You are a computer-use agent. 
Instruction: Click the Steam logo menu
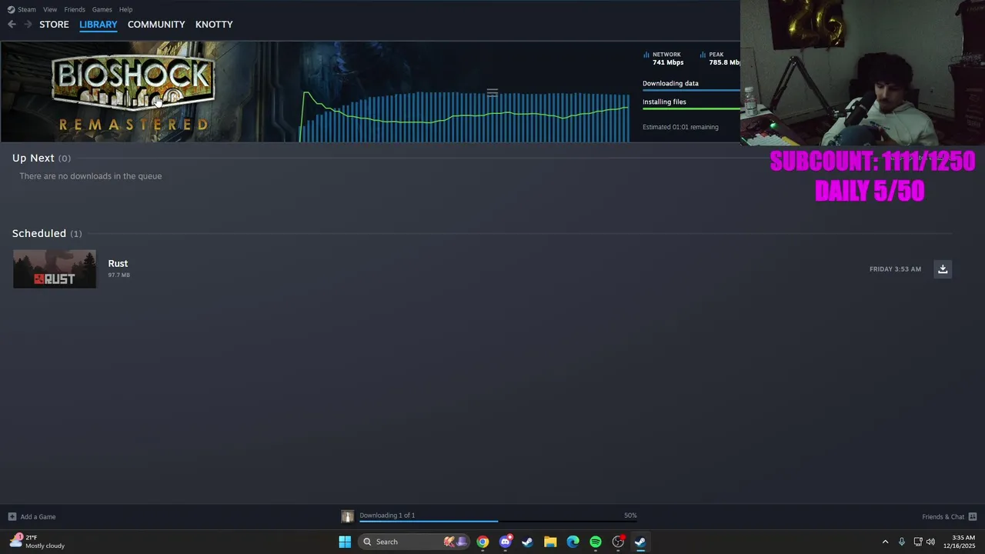tap(22, 9)
